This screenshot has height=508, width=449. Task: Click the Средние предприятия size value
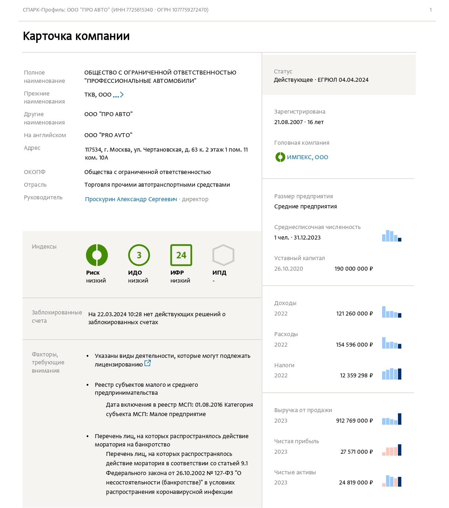[305, 206]
